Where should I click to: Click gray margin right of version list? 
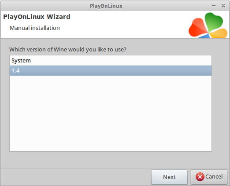tap(220, 103)
